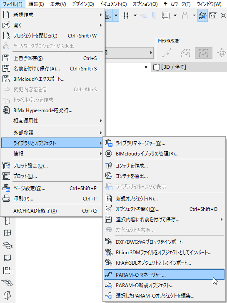Select the diagonal line geometry method
The width and height of the screenshot is (227, 303).
(167, 53)
